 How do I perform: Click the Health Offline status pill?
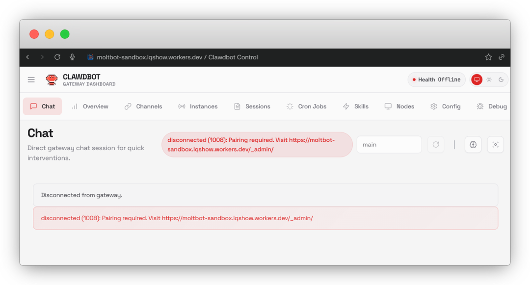(436, 79)
